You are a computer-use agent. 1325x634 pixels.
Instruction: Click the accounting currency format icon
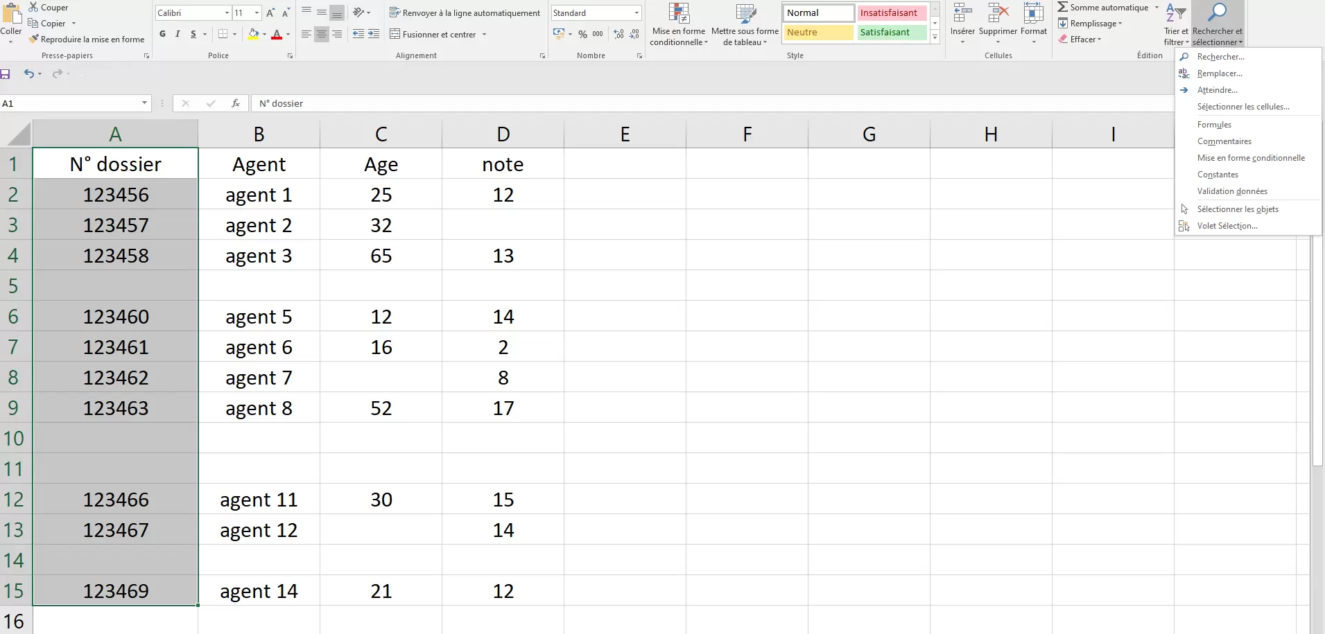(x=559, y=33)
